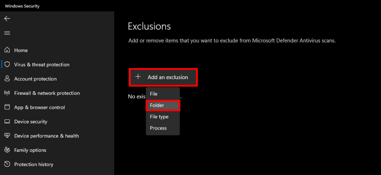Click the Microsoft Defender Antivirus description text
Viewport: 381px width, 175px height.
tap(232, 40)
